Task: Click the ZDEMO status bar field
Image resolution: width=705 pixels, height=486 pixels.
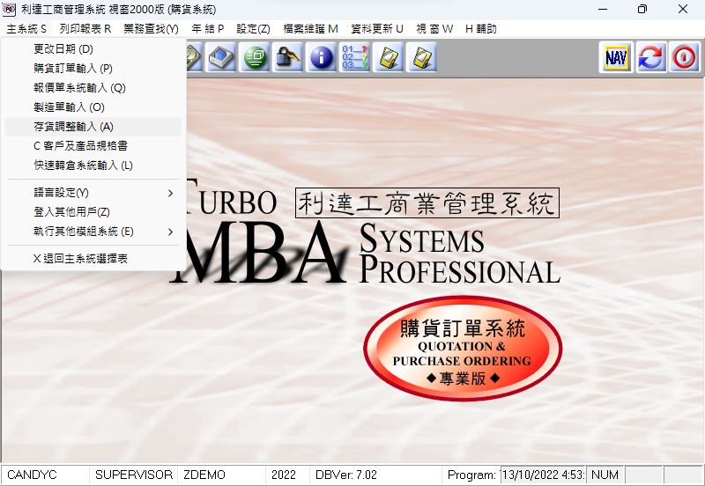Action: 222,475
